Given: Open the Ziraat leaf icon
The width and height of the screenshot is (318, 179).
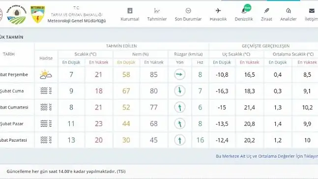Looking at the screenshot, I should coord(266,10).
